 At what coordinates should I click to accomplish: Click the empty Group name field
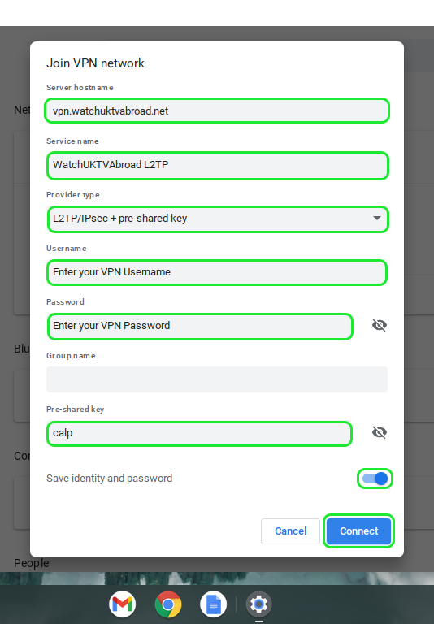coord(217,379)
